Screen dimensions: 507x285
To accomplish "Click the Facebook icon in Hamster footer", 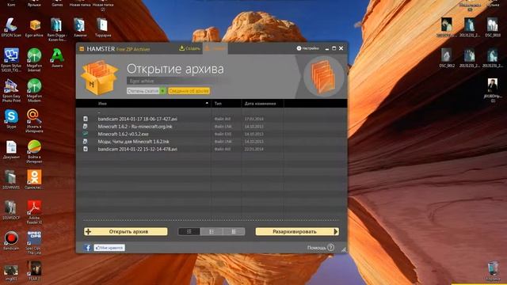I will click(88, 248).
